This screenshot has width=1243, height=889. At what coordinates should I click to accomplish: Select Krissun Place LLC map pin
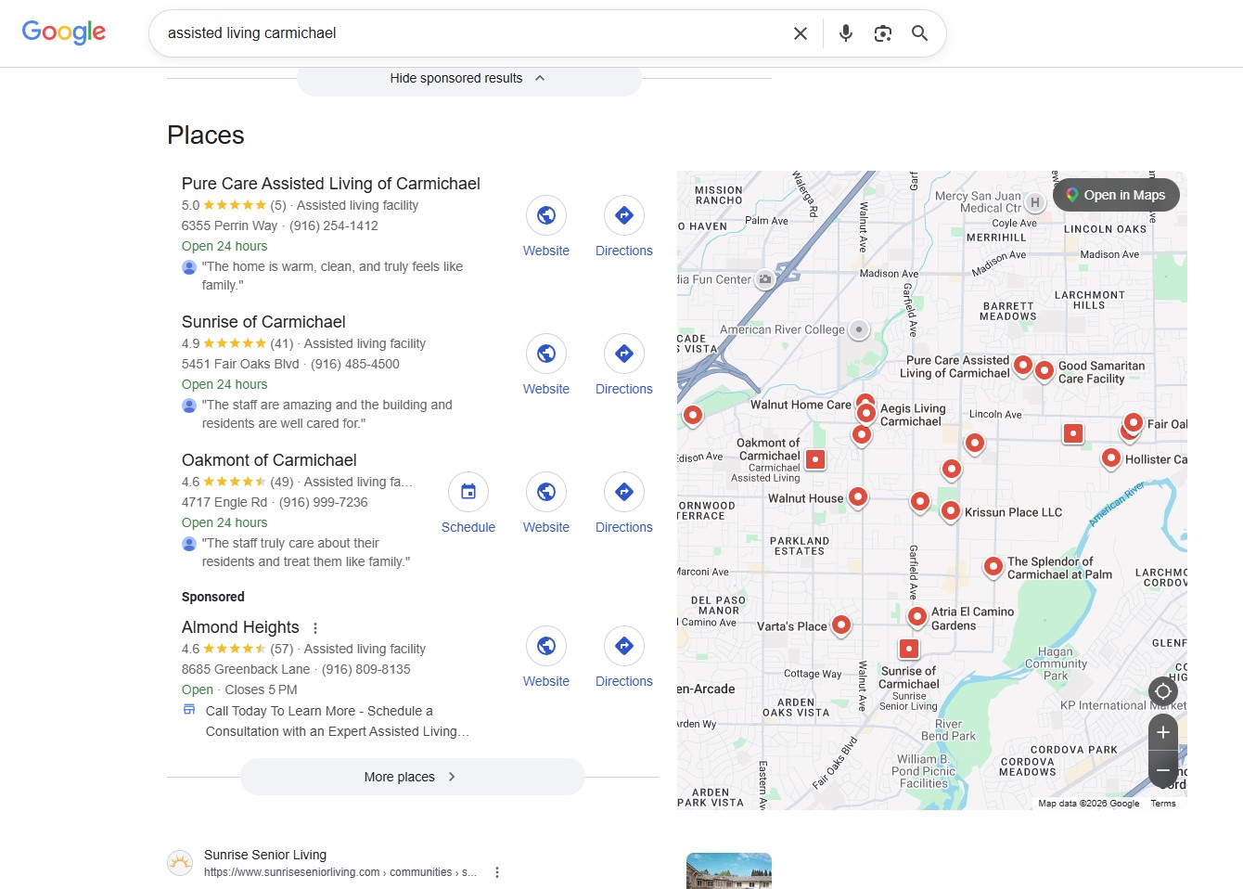tap(950, 511)
